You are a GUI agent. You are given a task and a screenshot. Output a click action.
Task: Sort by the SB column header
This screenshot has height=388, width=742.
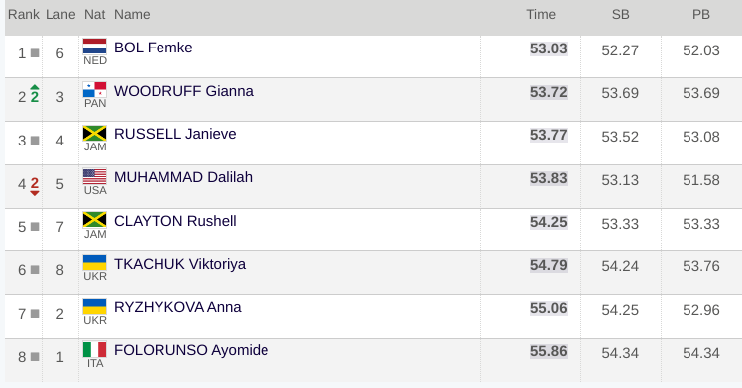click(x=620, y=15)
